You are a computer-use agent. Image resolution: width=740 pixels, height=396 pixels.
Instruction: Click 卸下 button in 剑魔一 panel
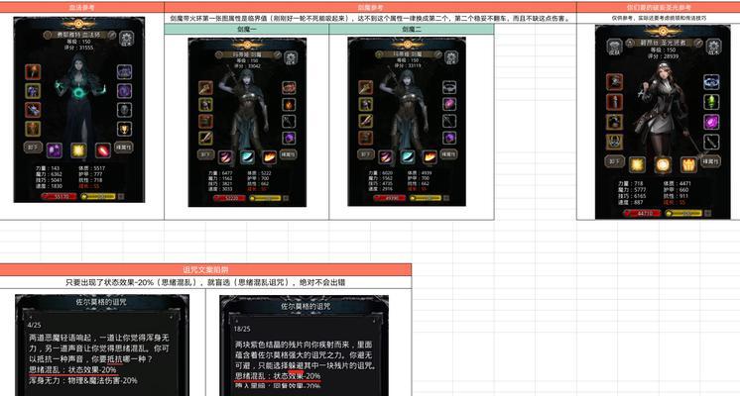(x=205, y=154)
